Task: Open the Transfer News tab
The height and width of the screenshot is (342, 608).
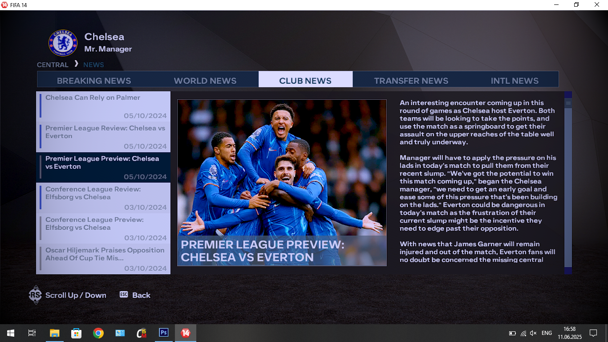Action: (x=411, y=81)
